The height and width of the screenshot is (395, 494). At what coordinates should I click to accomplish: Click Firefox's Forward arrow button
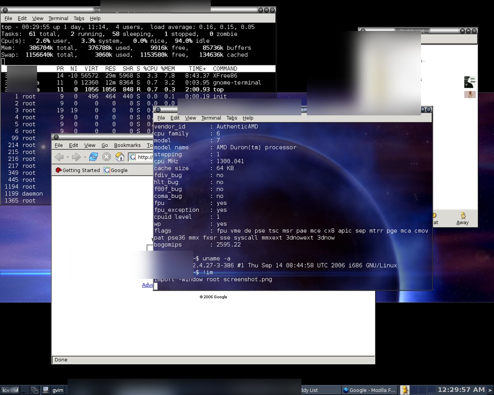pyautogui.click(x=76, y=157)
